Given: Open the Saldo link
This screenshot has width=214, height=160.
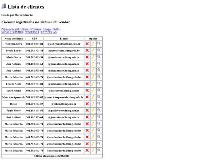Looking at the screenshot, I should 56,29.
